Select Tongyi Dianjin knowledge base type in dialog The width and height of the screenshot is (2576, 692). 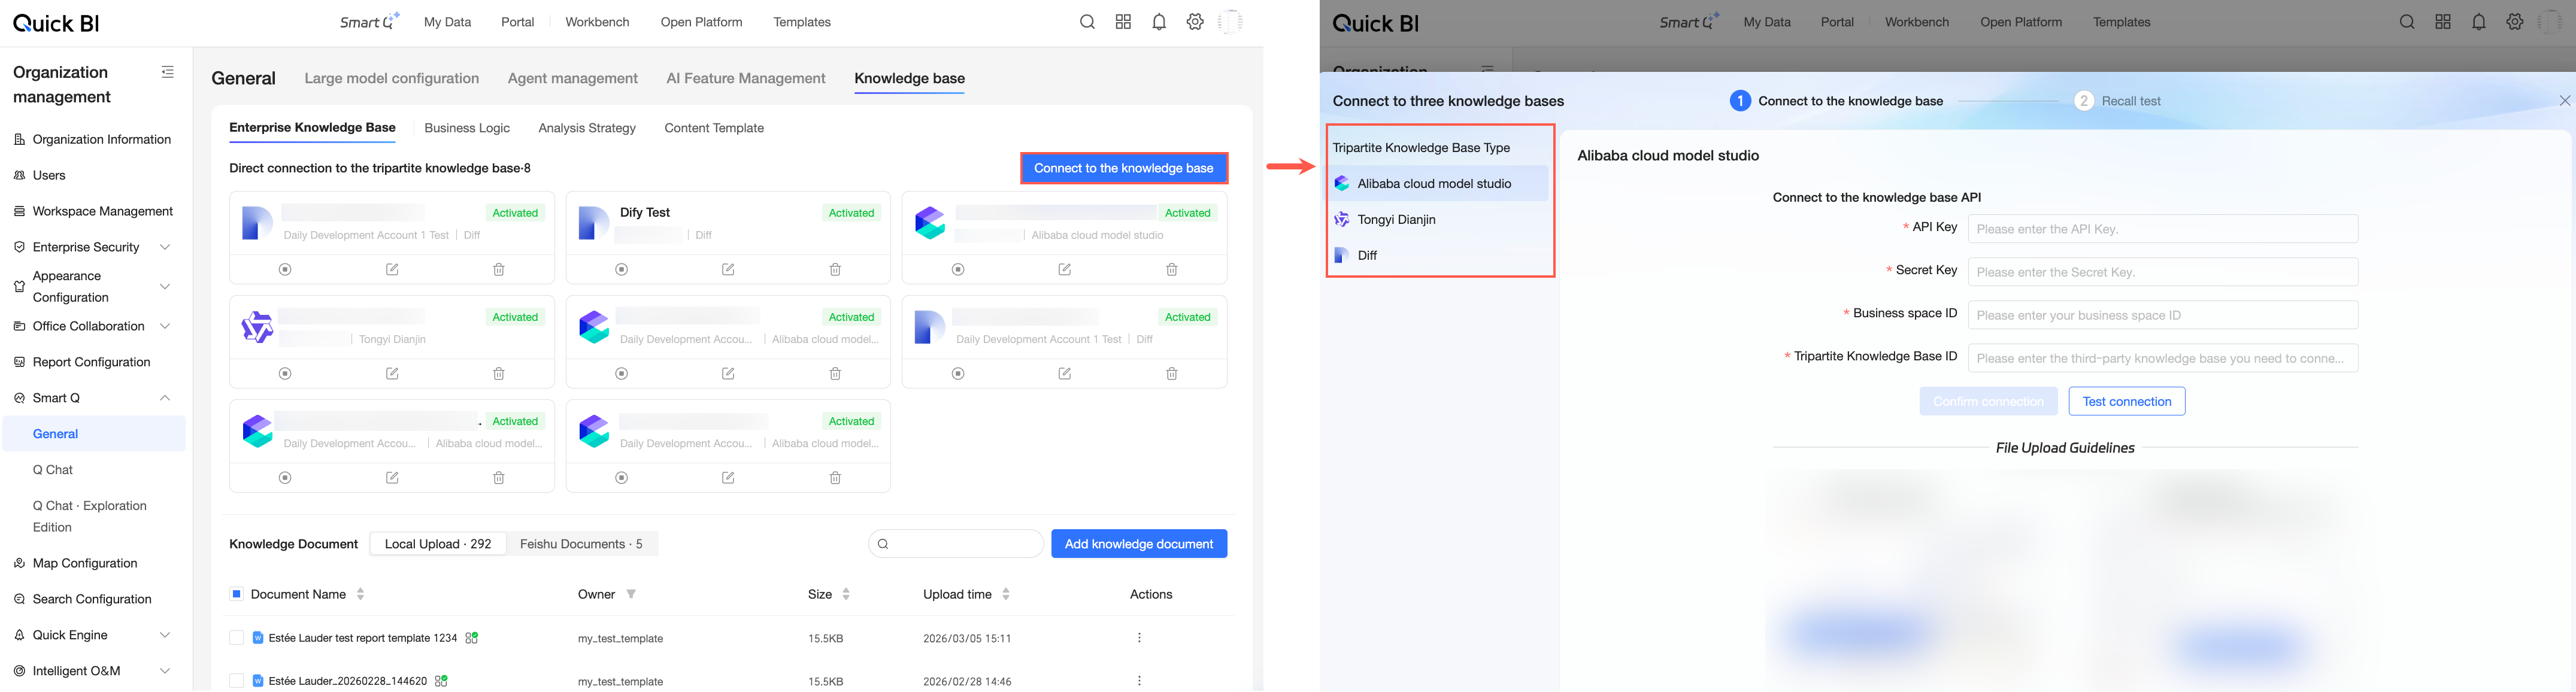[x=1439, y=220]
